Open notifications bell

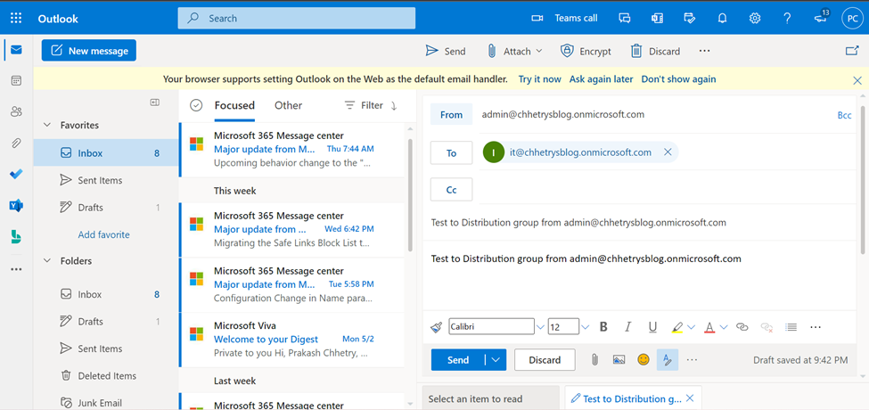point(722,19)
